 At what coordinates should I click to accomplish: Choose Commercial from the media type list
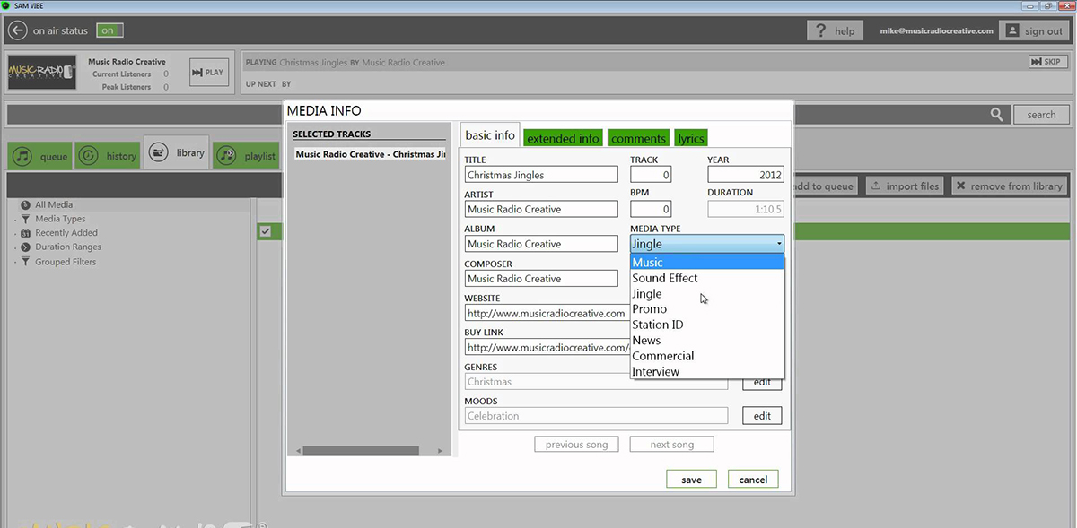(x=707, y=356)
